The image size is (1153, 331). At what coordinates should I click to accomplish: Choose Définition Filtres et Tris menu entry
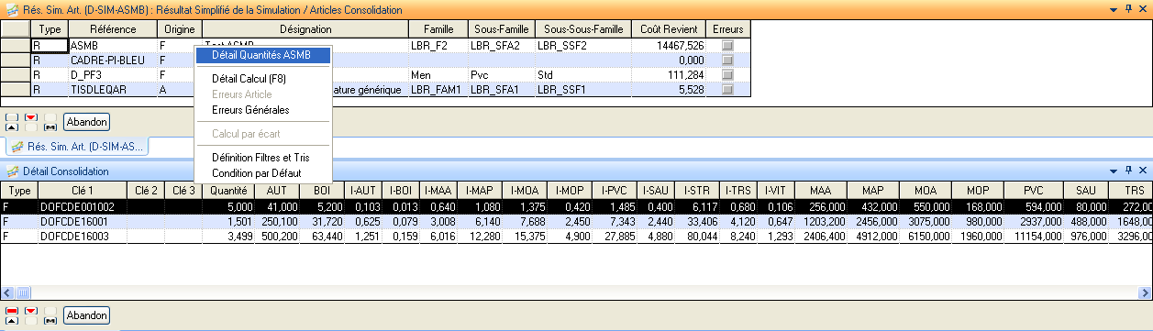coord(261,158)
